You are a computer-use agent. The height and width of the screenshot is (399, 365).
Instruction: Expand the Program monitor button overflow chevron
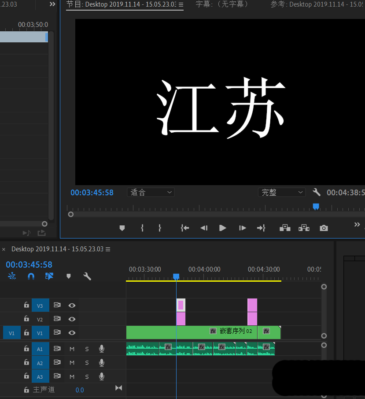pos(357,225)
